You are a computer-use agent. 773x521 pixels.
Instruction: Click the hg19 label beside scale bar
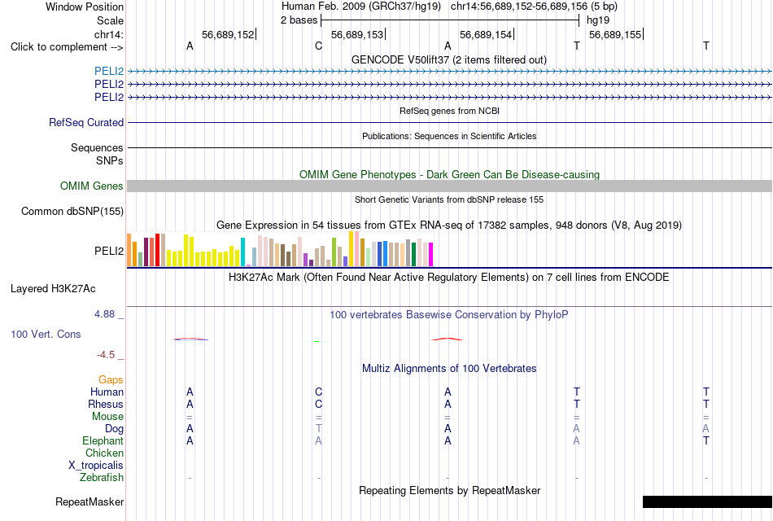[598, 20]
